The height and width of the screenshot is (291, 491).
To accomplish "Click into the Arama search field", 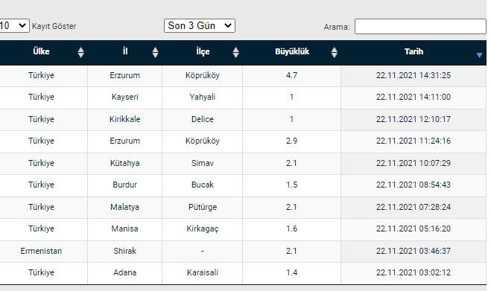I will point(420,27).
